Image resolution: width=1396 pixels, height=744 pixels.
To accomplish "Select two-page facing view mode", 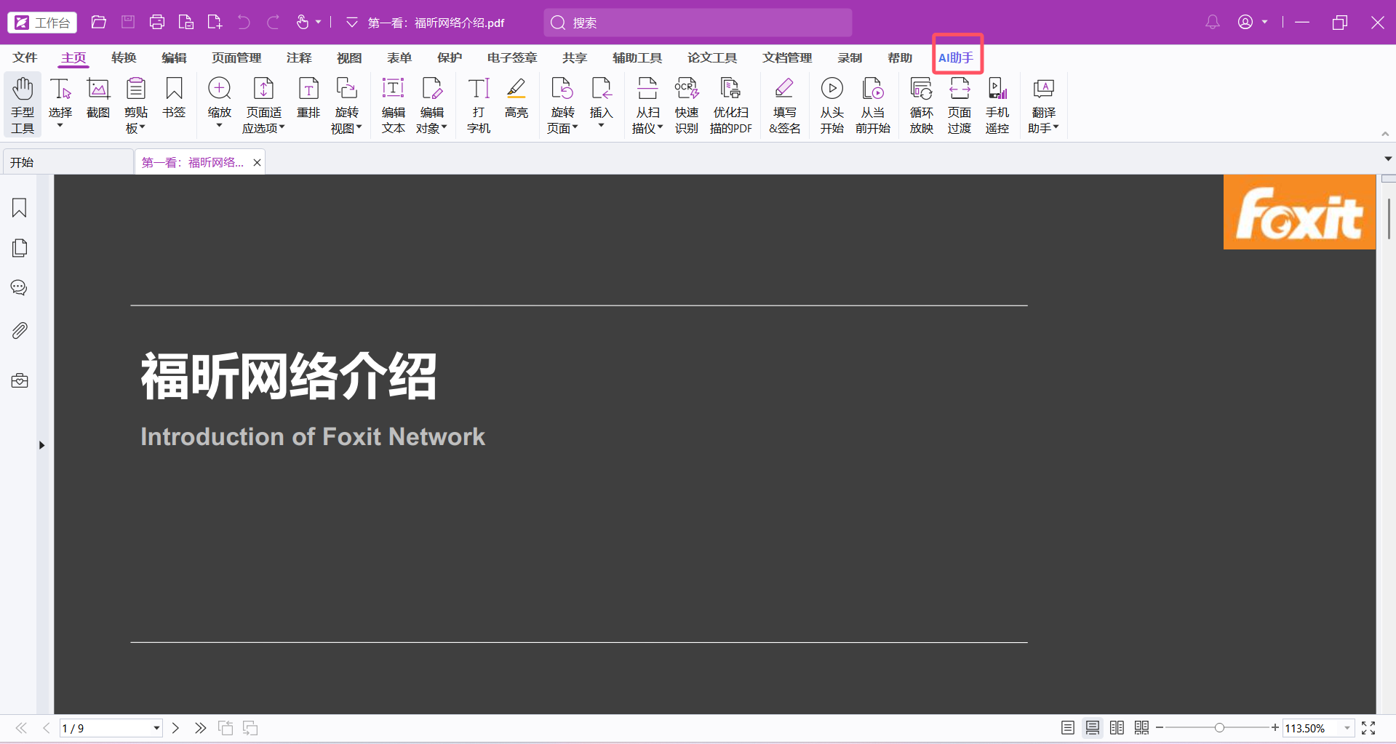I will click(1117, 728).
